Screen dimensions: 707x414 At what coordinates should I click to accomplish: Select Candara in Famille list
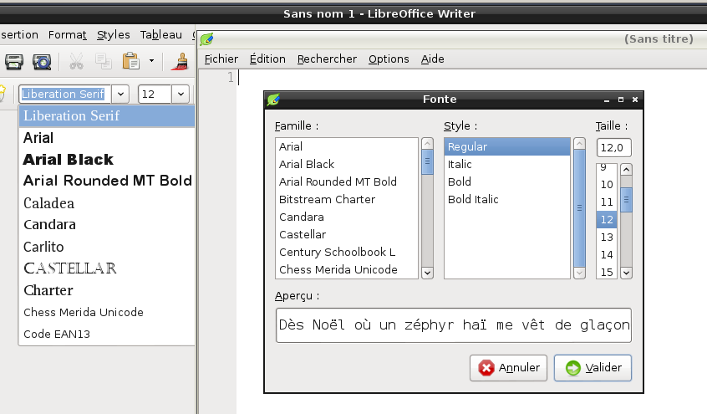(x=347, y=217)
